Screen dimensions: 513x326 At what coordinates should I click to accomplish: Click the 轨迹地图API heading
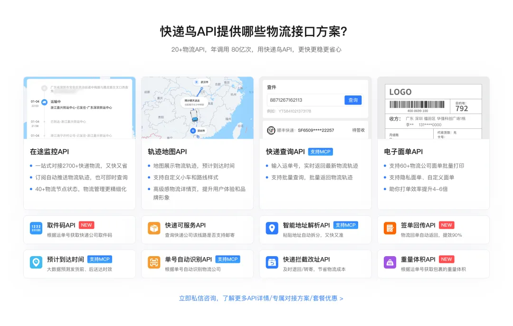[x=167, y=152]
